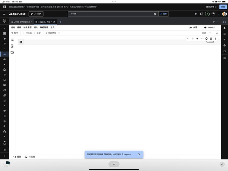Open the table of contents panel

coord(12,40)
